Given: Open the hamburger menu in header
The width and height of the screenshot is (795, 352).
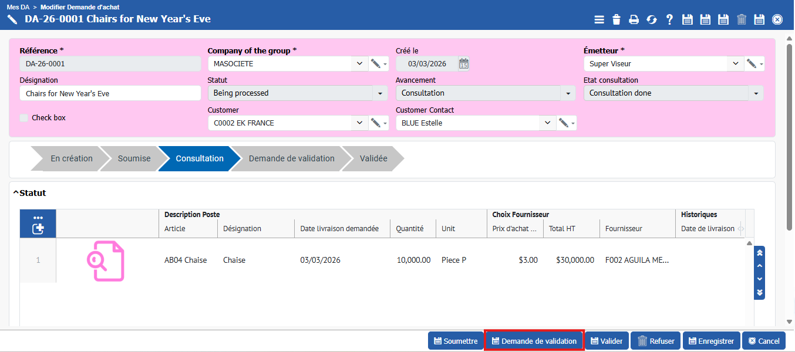Looking at the screenshot, I should pyautogui.click(x=599, y=19).
